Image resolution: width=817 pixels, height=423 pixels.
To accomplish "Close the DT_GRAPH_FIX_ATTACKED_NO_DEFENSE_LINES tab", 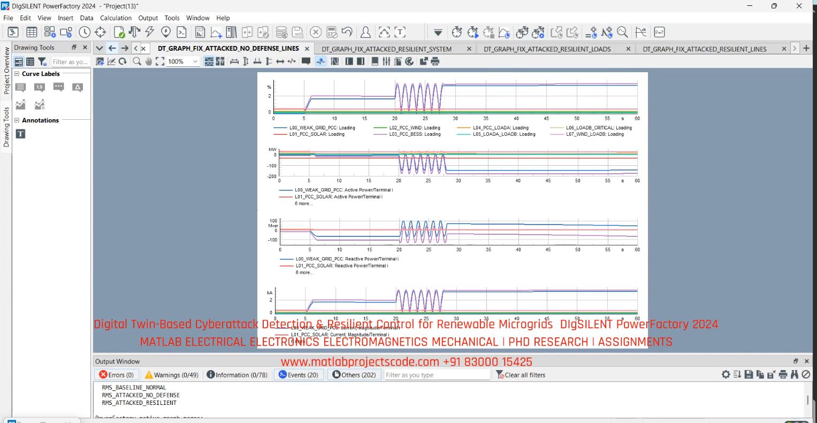I will tap(307, 49).
